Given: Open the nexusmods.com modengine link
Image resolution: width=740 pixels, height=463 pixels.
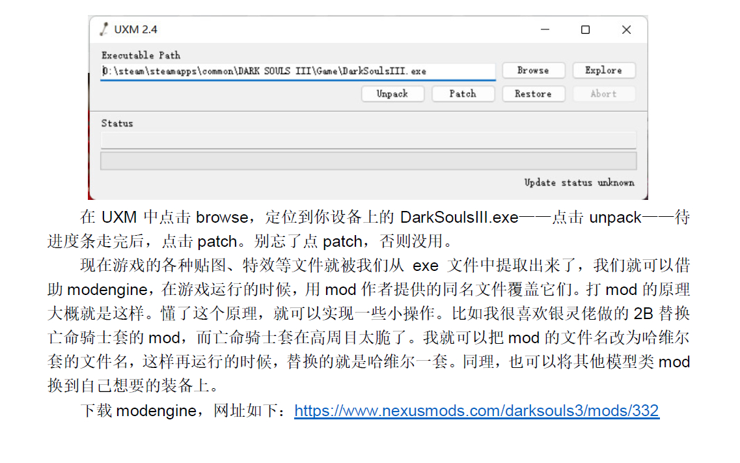Looking at the screenshot, I should (476, 411).
